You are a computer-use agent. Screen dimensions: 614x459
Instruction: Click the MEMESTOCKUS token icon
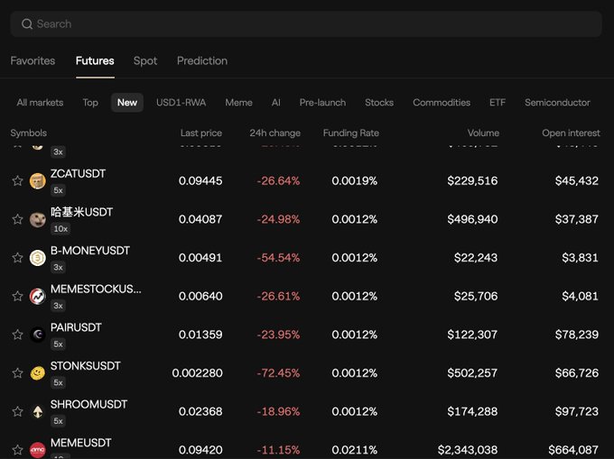click(38, 297)
